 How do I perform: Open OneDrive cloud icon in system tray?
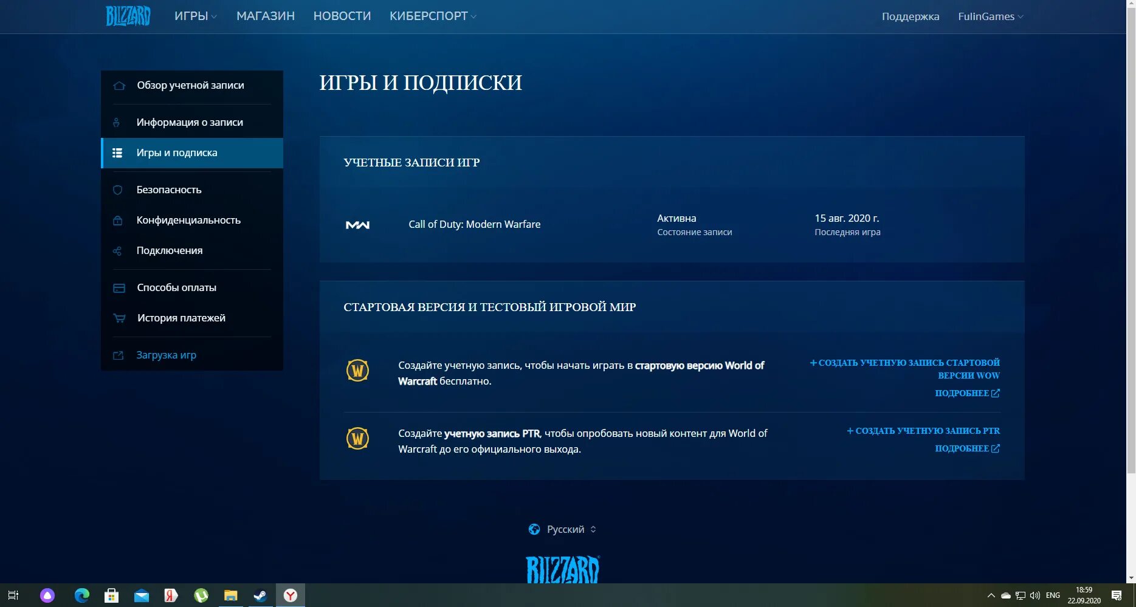(x=1006, y=595)
